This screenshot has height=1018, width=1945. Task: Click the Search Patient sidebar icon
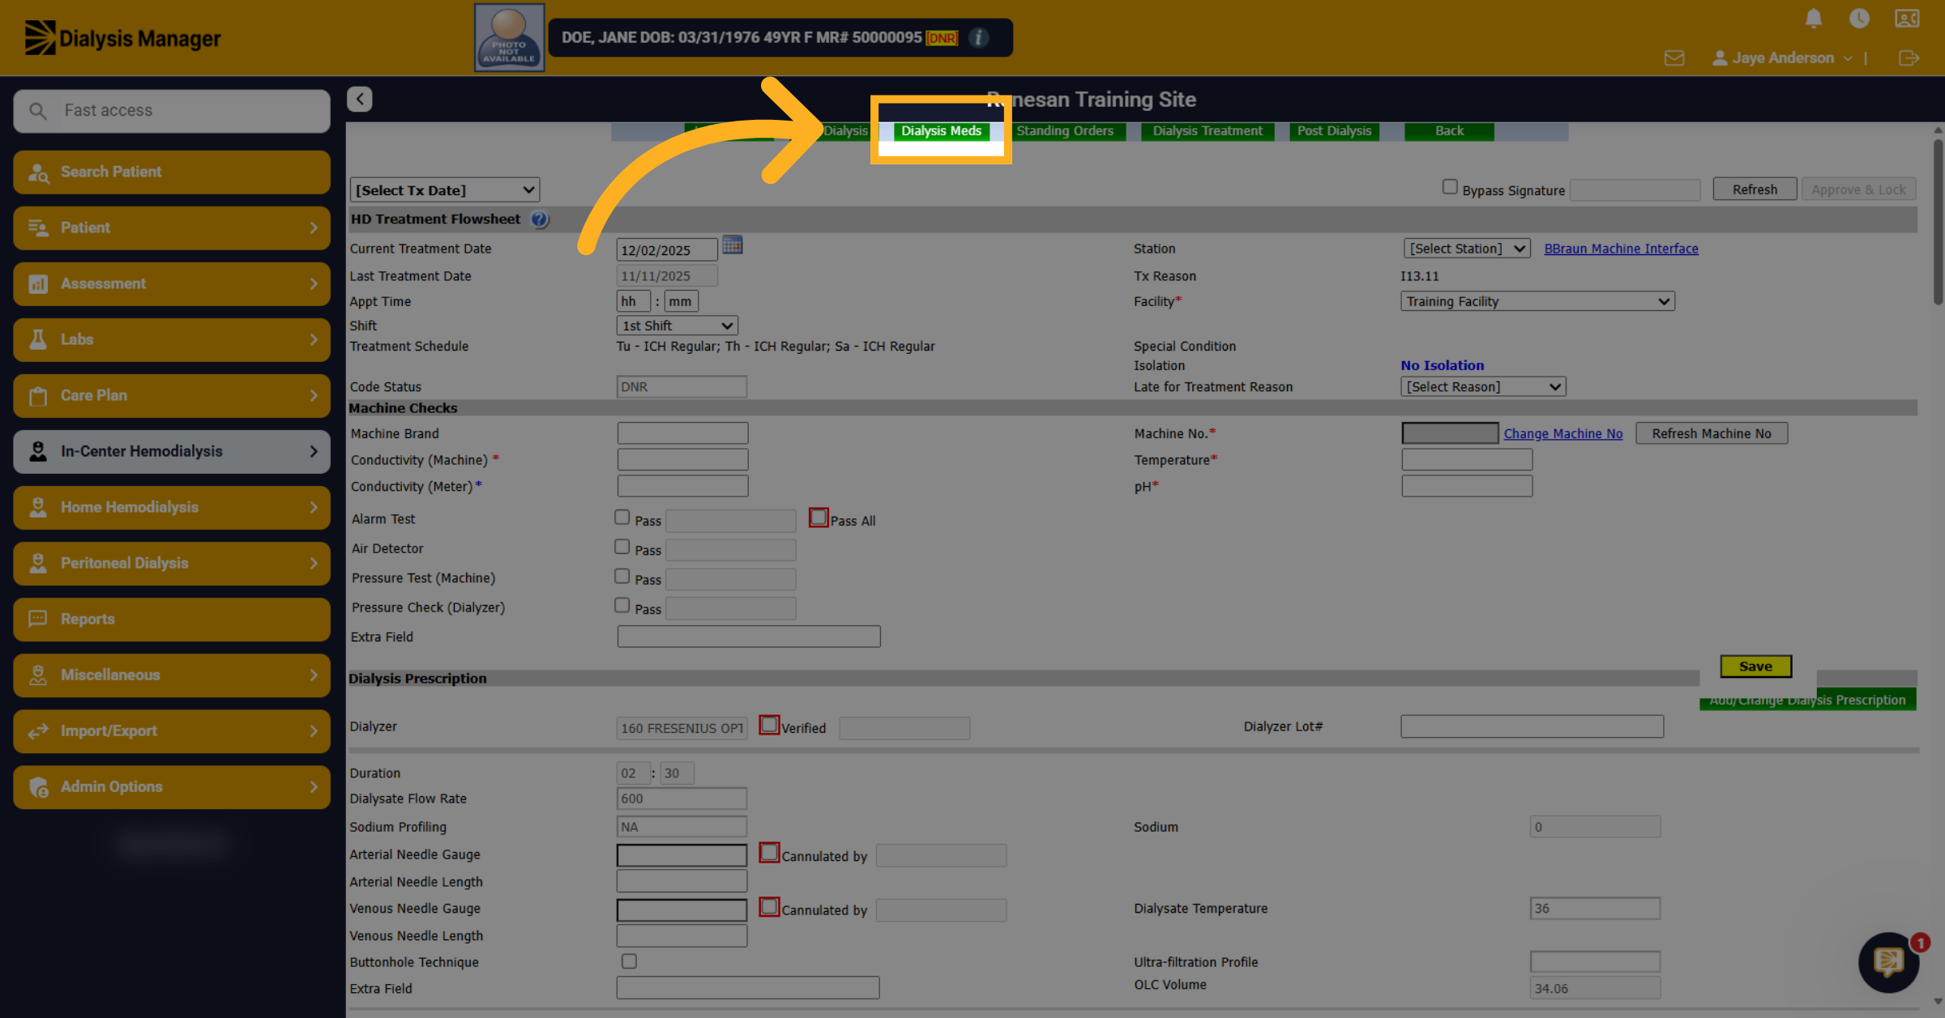(x=38, y=172)
